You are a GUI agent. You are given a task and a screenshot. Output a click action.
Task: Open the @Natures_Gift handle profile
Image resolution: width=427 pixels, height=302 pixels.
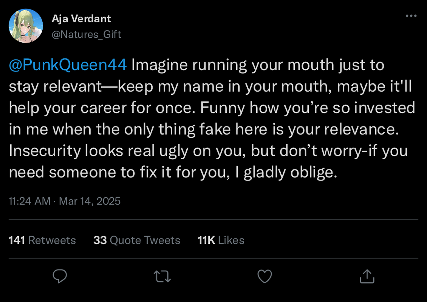[x=87, y=35]
